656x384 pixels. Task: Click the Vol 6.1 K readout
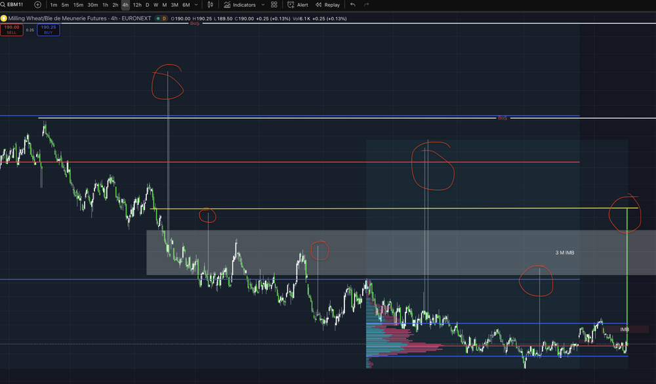click(x=302, y=18)
